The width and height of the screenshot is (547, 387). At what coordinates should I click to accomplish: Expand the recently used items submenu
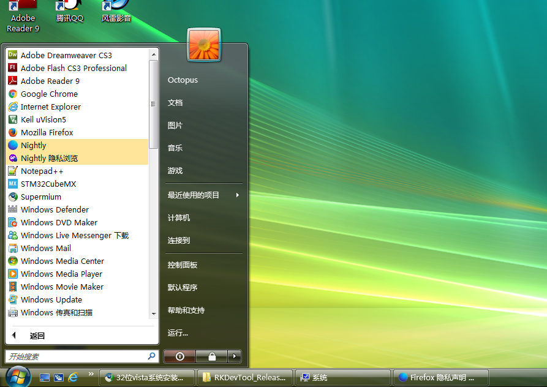tap(203, 195)
